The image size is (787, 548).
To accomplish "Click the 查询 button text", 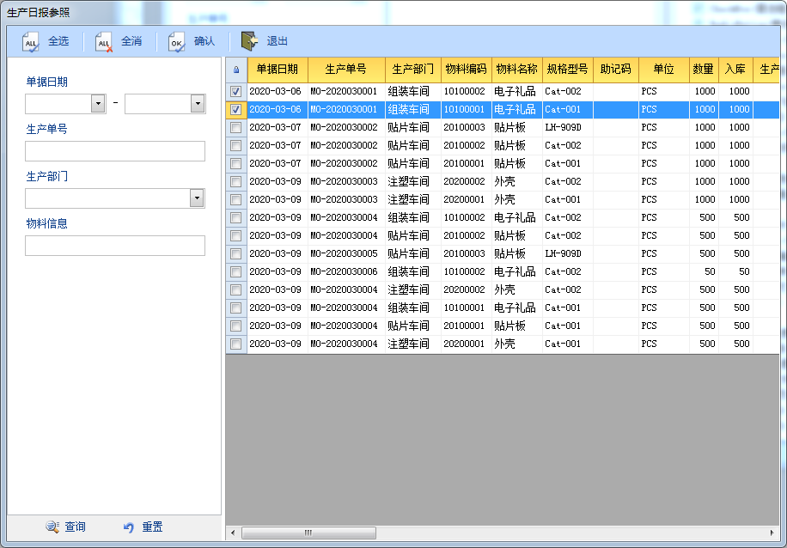I will [76, 527].
